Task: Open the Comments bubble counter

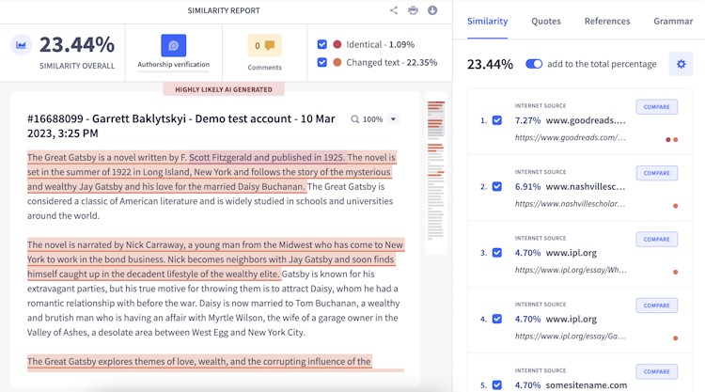Action: pyautogui.click(x=264, y=45)
